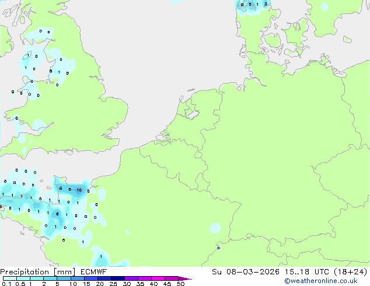This screenshot has height=286, width=370.
Task: Pick the 40–45 mm bright magenta swatch
Action: [x=158, y=278]
